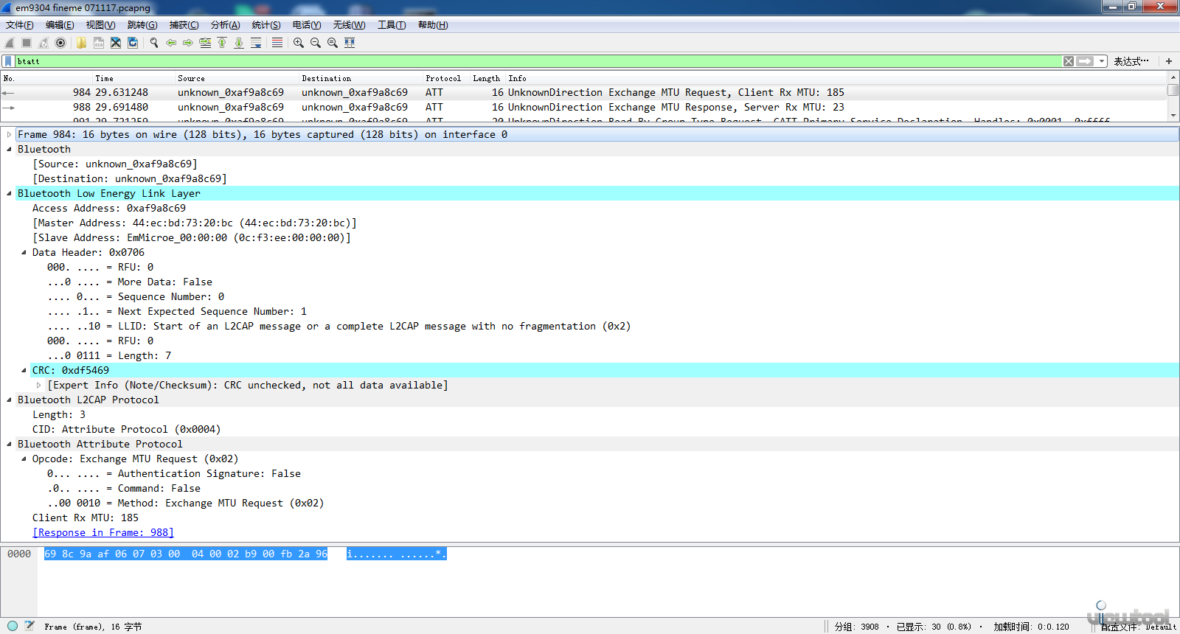Viewport: 1180px width, 634px height.
Task: Open the 分析(A) menu
Action: (225, 25)
